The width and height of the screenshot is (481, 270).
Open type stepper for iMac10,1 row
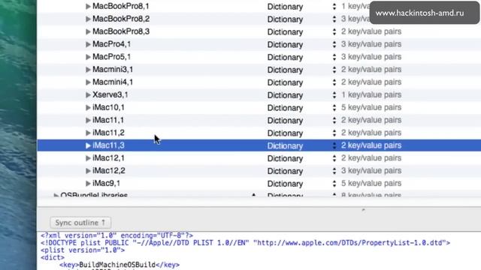click(334, 108)
